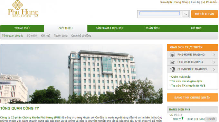Click the Tổng quan công ty heading
The width and height of the screenshot is (219, 122).
20,108
